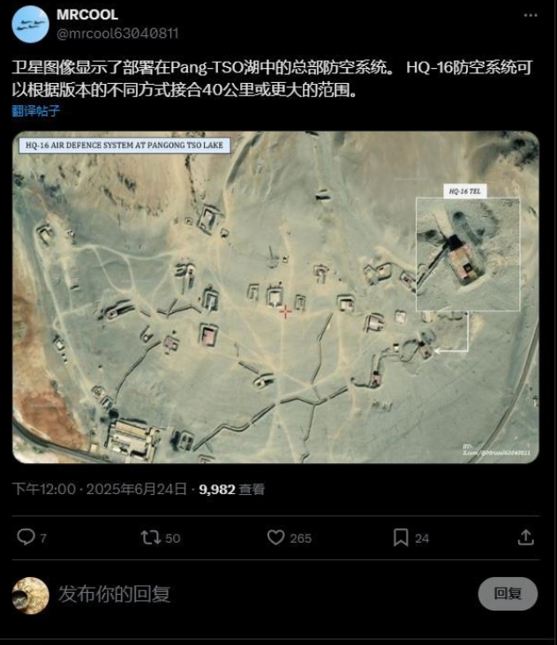The width and height of the screenshot is (557, 645).
Task: Click MRCOOL's jet profile avatar
Action: pyautogui.click(x=31, y=25)
